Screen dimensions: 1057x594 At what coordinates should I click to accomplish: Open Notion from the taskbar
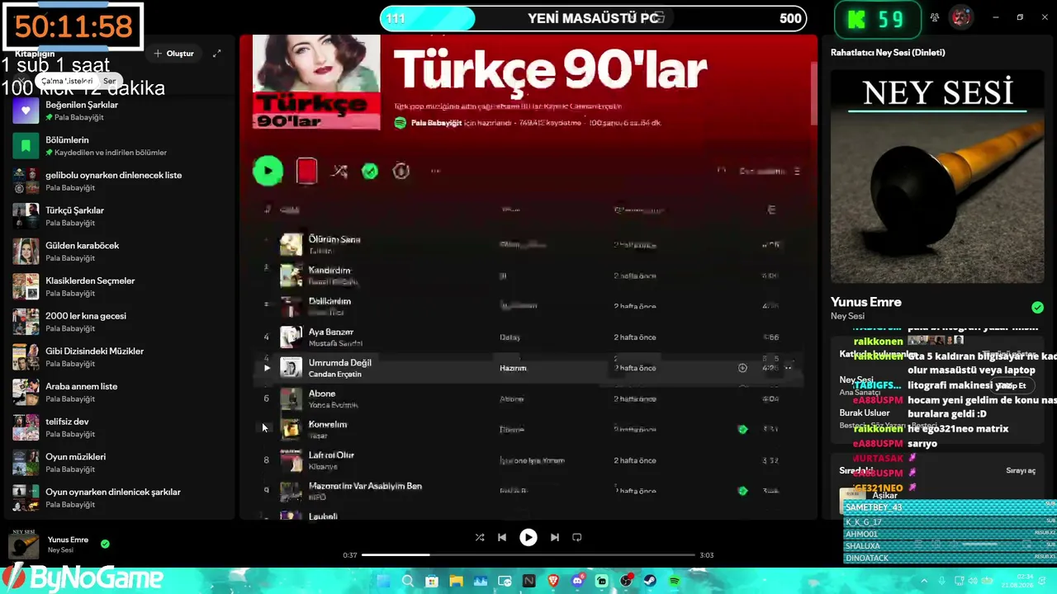[x=528, y=582]
